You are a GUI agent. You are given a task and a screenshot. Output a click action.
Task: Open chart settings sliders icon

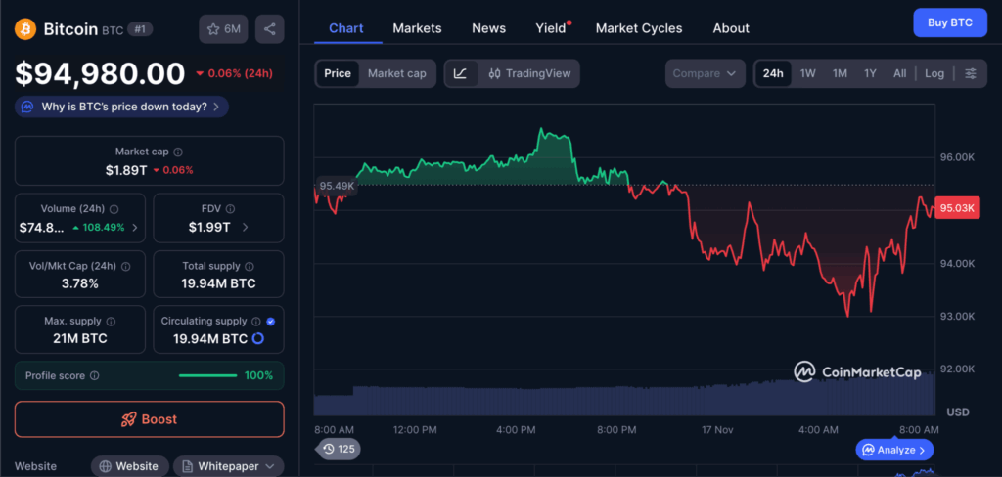point(970,73)
